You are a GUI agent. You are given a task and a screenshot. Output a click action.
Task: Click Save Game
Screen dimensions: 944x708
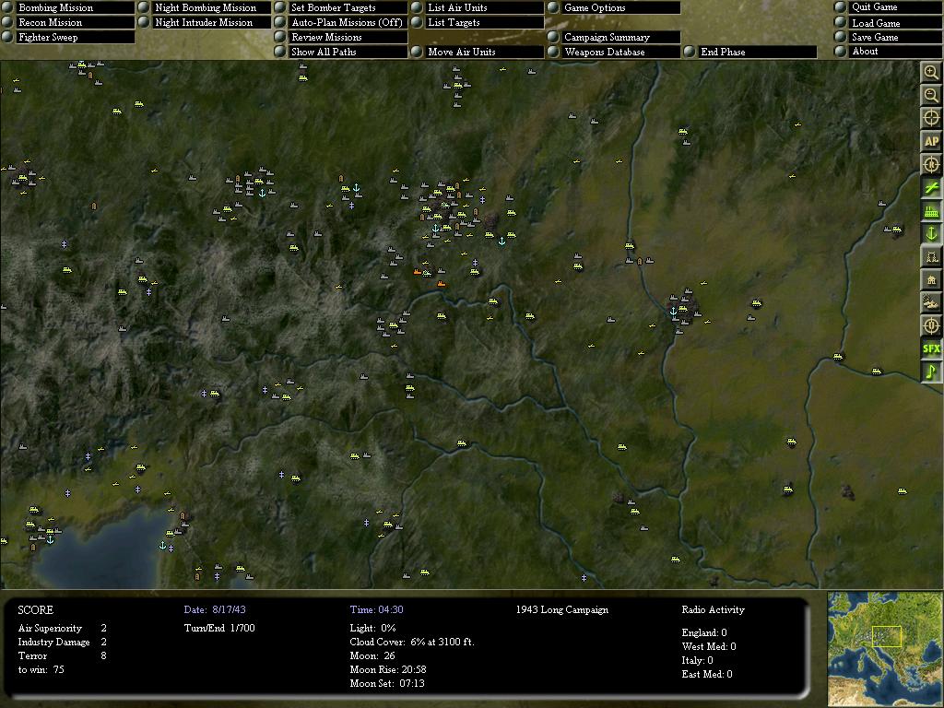point(888,37)
